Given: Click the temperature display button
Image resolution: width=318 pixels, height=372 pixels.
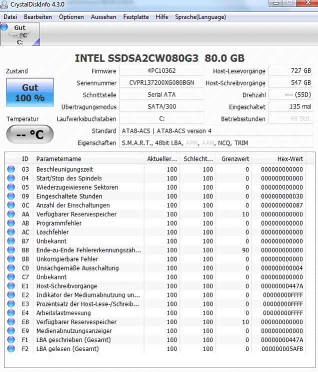Looking at the screenshot, I should tap(30, 134).
